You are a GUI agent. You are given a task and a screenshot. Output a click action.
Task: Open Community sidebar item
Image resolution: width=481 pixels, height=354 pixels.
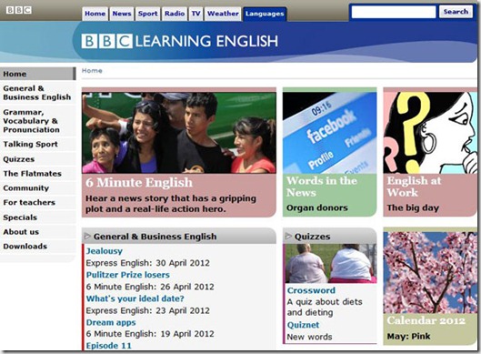(x=37, y=187)
